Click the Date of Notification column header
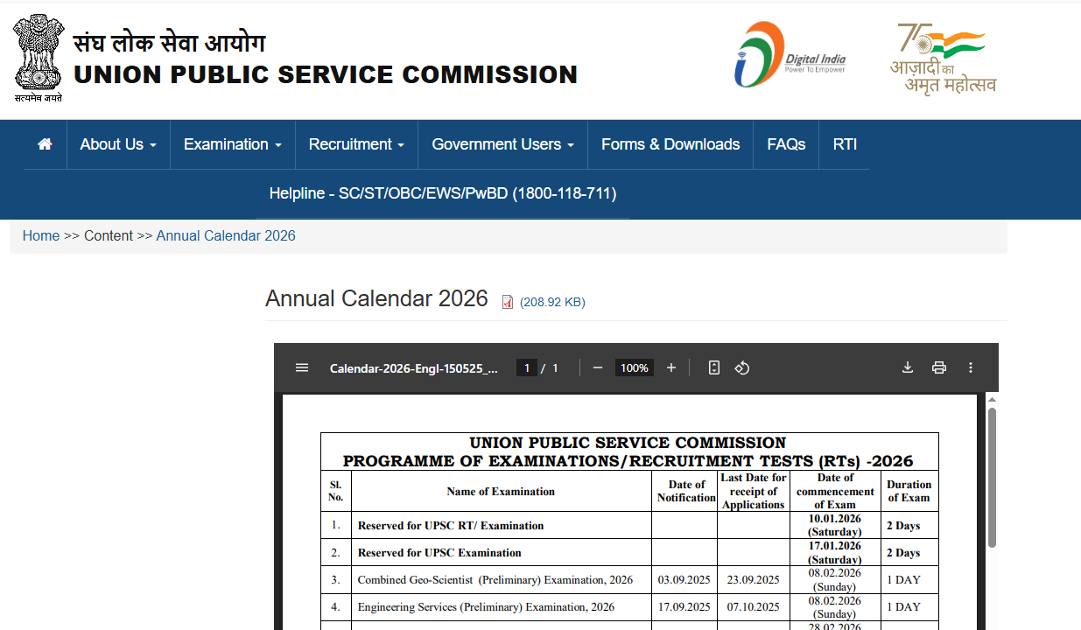 686,491
